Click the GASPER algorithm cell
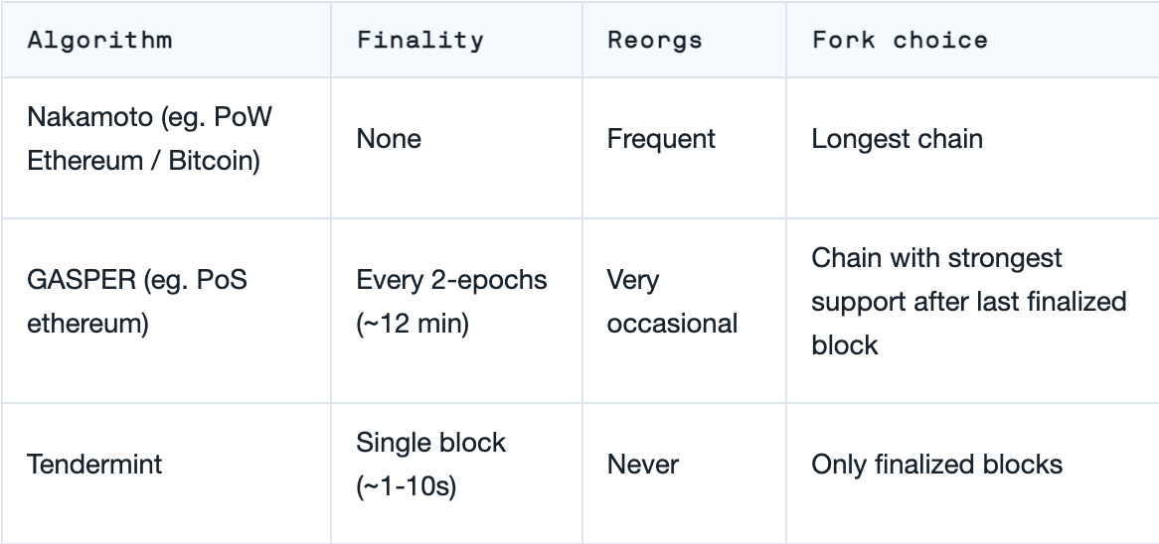Image resolution: width=1159 pixels, height=544 pixels. 136,280
